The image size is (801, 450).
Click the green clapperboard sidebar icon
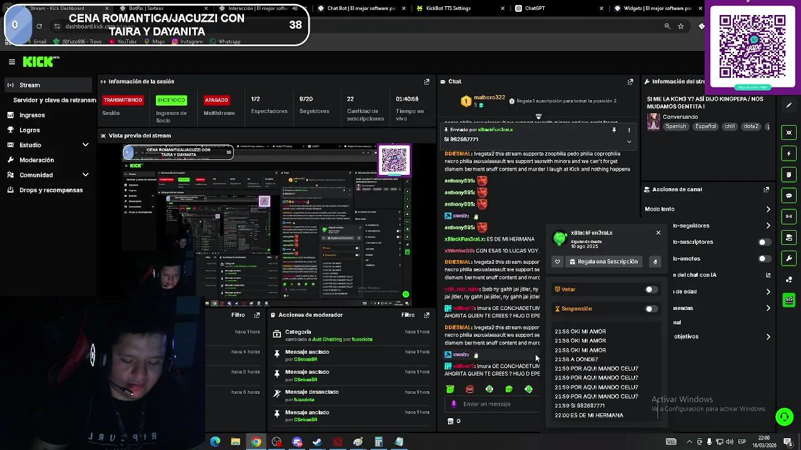pyautogui.click(x=789, y=300)
